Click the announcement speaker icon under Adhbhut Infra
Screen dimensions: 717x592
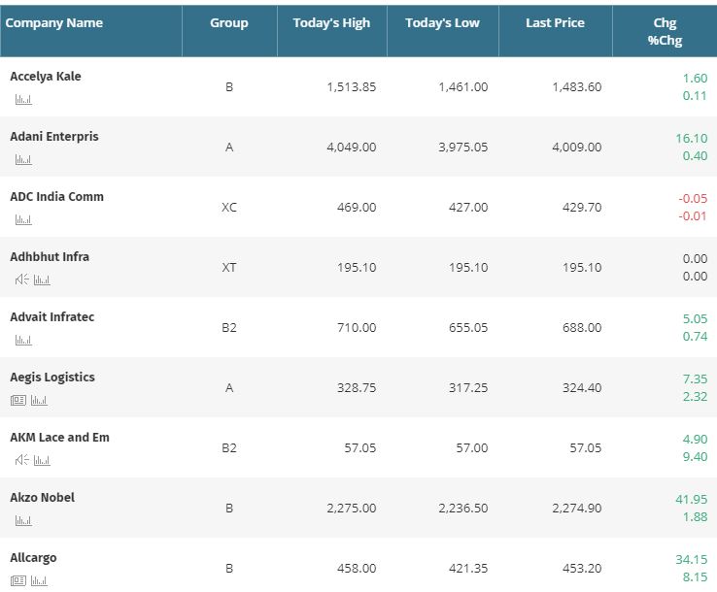pos(21,280)
